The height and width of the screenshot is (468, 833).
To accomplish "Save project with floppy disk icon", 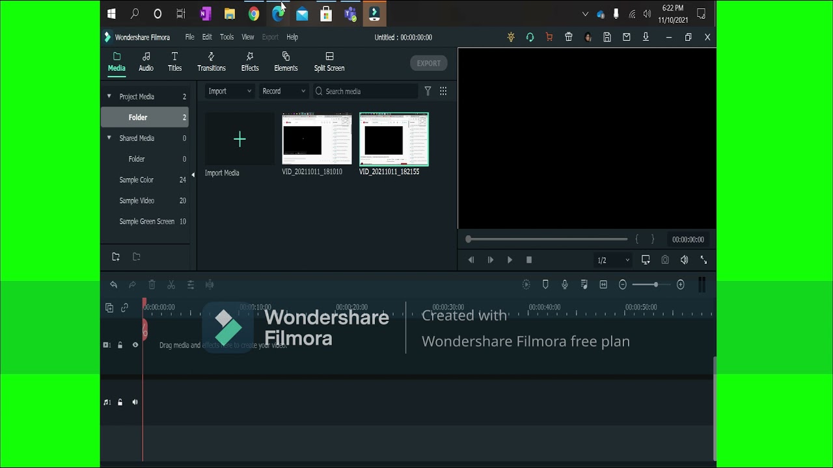I will click(x=607, y=37).
